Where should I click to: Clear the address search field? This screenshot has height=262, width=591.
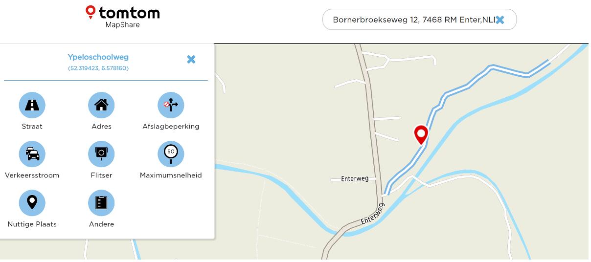(500, 20)
